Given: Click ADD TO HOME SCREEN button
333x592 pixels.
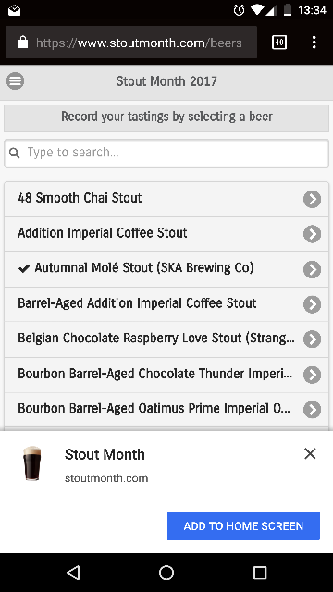Looking at the screenshot, I should (x=243, y=526).
